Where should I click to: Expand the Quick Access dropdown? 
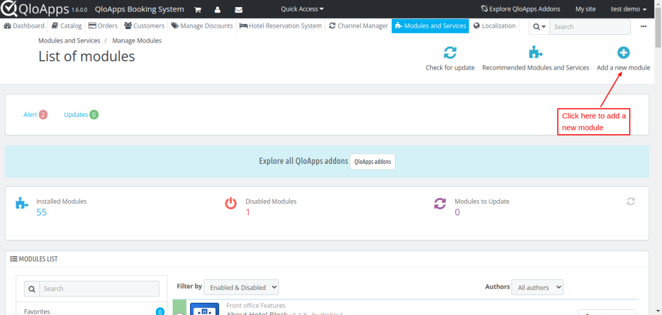(x=303, y=9)
